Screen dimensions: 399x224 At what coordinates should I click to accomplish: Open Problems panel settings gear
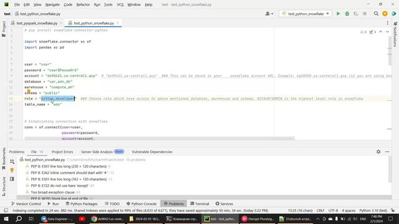click(378, 152)
